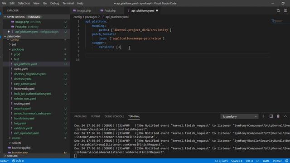Split the terminal
The width and height of the screenshot is (290, 163).
(271, 116)
